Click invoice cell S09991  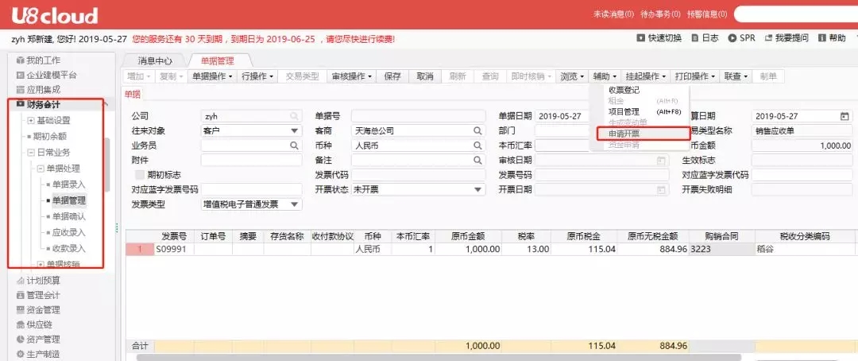pos(173,249)
